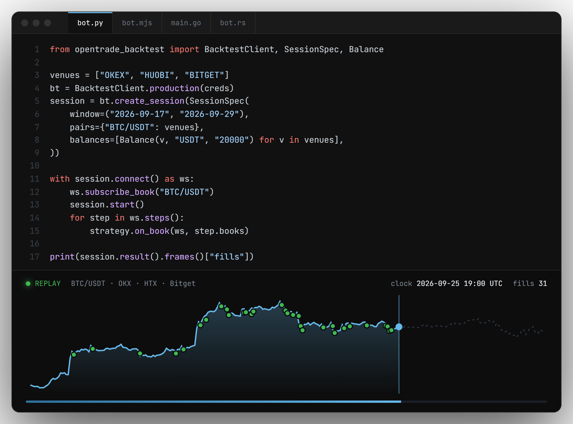Click the second gray window control dot

click(36, 23)
